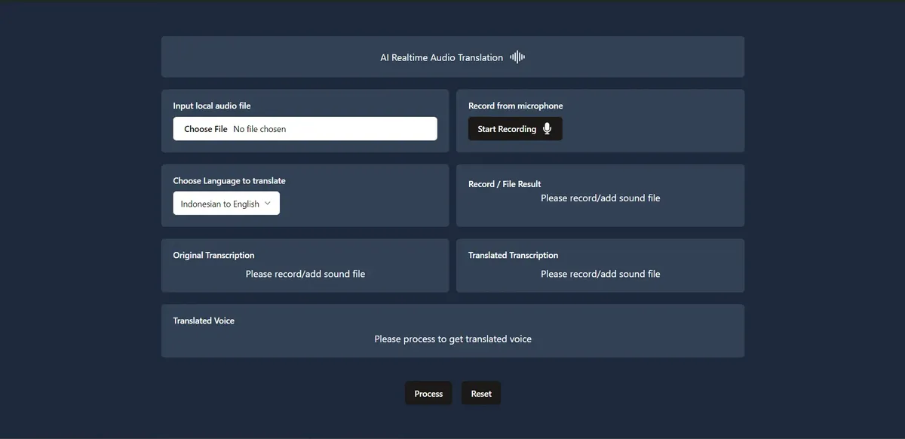The height and width of the screenshot is (439, 905).
Task: Click the Record from microphone panel label
Action: tap(517, 106)
